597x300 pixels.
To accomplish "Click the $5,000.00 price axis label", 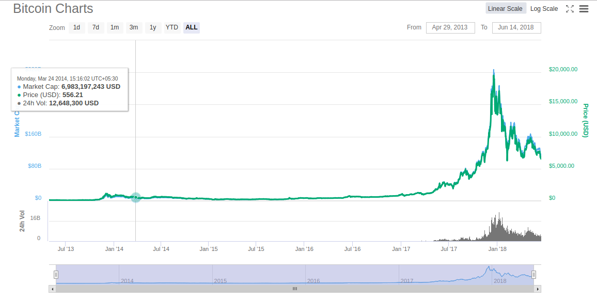I will click(561, 166).
